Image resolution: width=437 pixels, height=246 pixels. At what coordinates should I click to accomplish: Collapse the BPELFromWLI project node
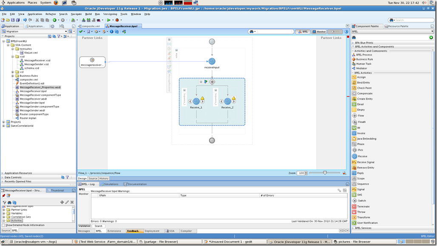coord(4,41)
